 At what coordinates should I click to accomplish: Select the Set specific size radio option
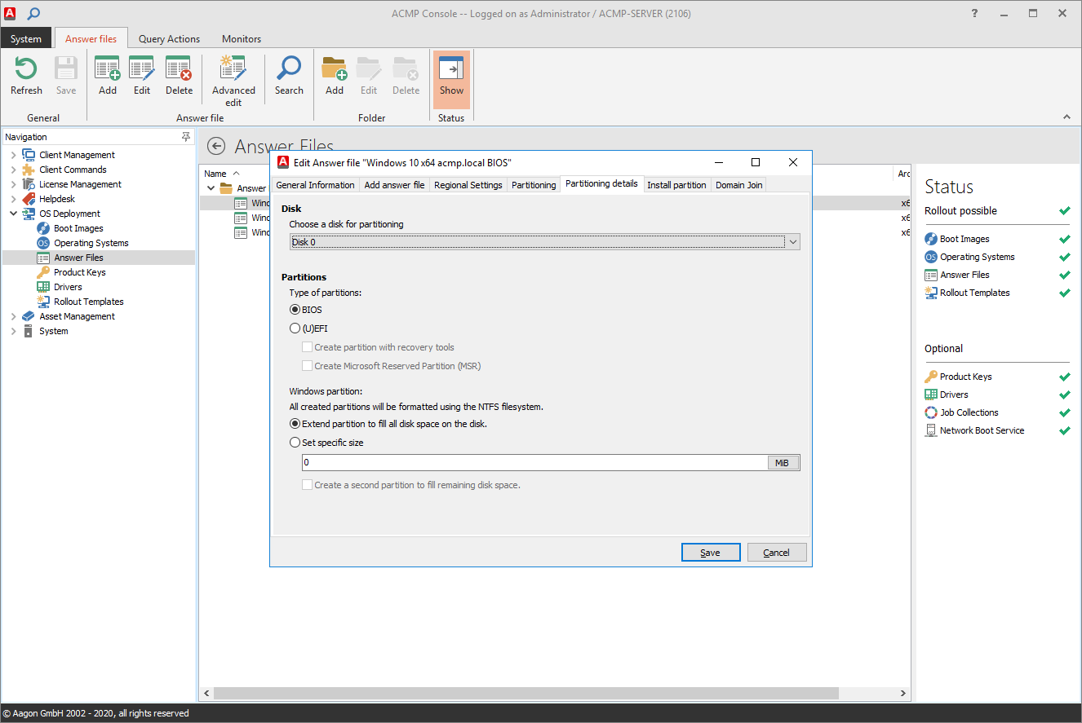click(x=295, y=443)
